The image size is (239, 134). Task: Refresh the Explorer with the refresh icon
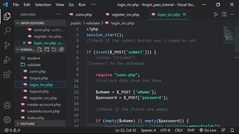pyautogui.click(x=54, y=50)
